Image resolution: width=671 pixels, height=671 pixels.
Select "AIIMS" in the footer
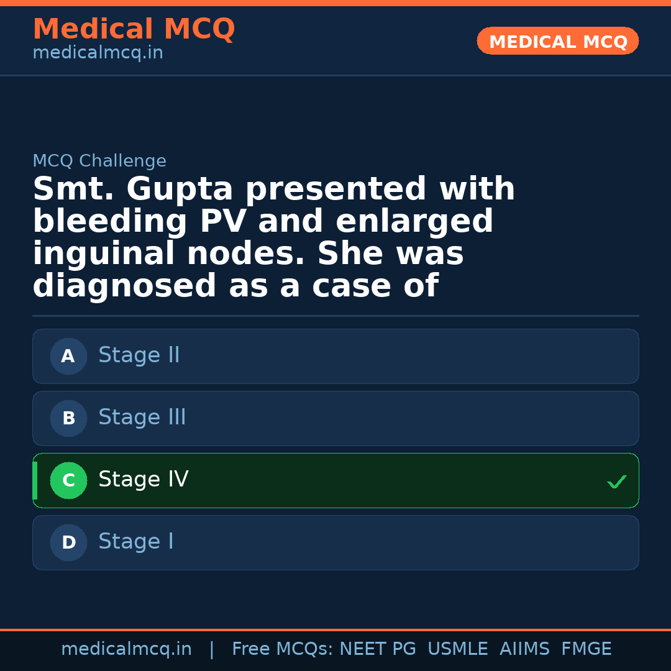[x=524, y=649]
